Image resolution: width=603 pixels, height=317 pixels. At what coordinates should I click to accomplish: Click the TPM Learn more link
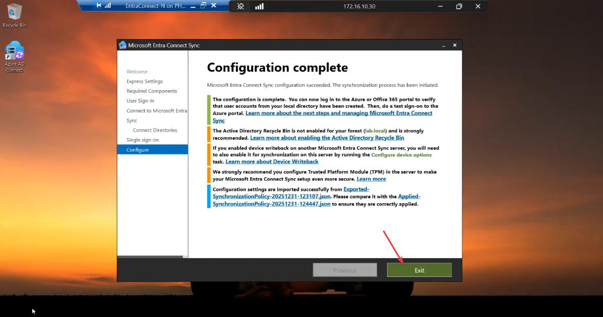[x=371, y=179]
